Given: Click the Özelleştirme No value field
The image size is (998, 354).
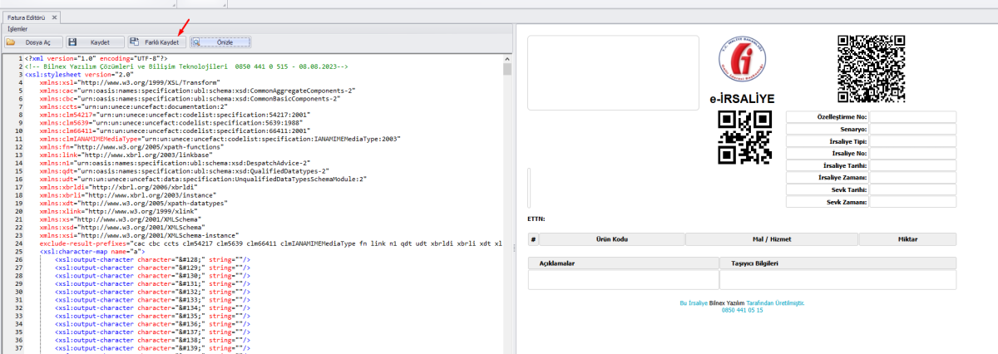Looking at the screenshot, I should (912, 117).
